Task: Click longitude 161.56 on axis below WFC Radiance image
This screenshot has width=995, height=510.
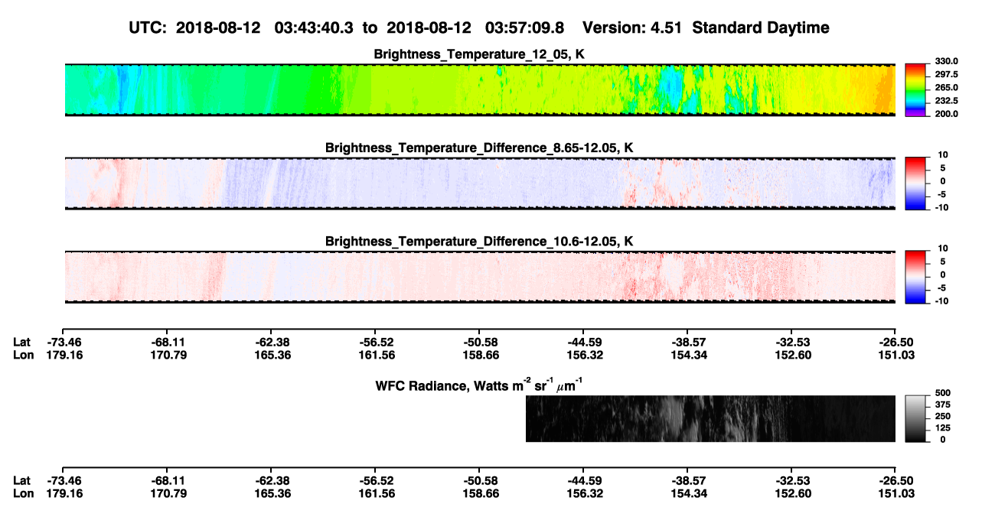Action: point(375,493)
